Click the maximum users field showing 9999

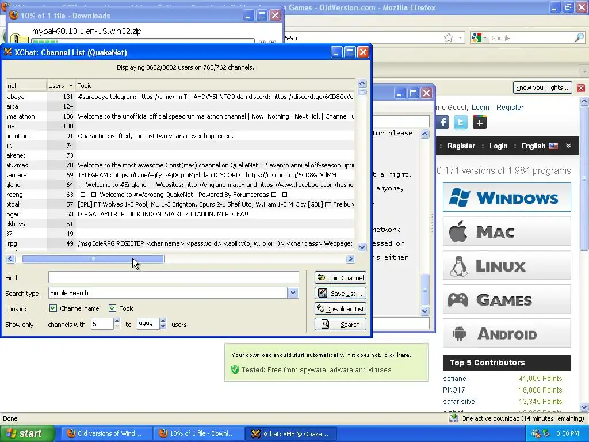click(x=148, y=324)
